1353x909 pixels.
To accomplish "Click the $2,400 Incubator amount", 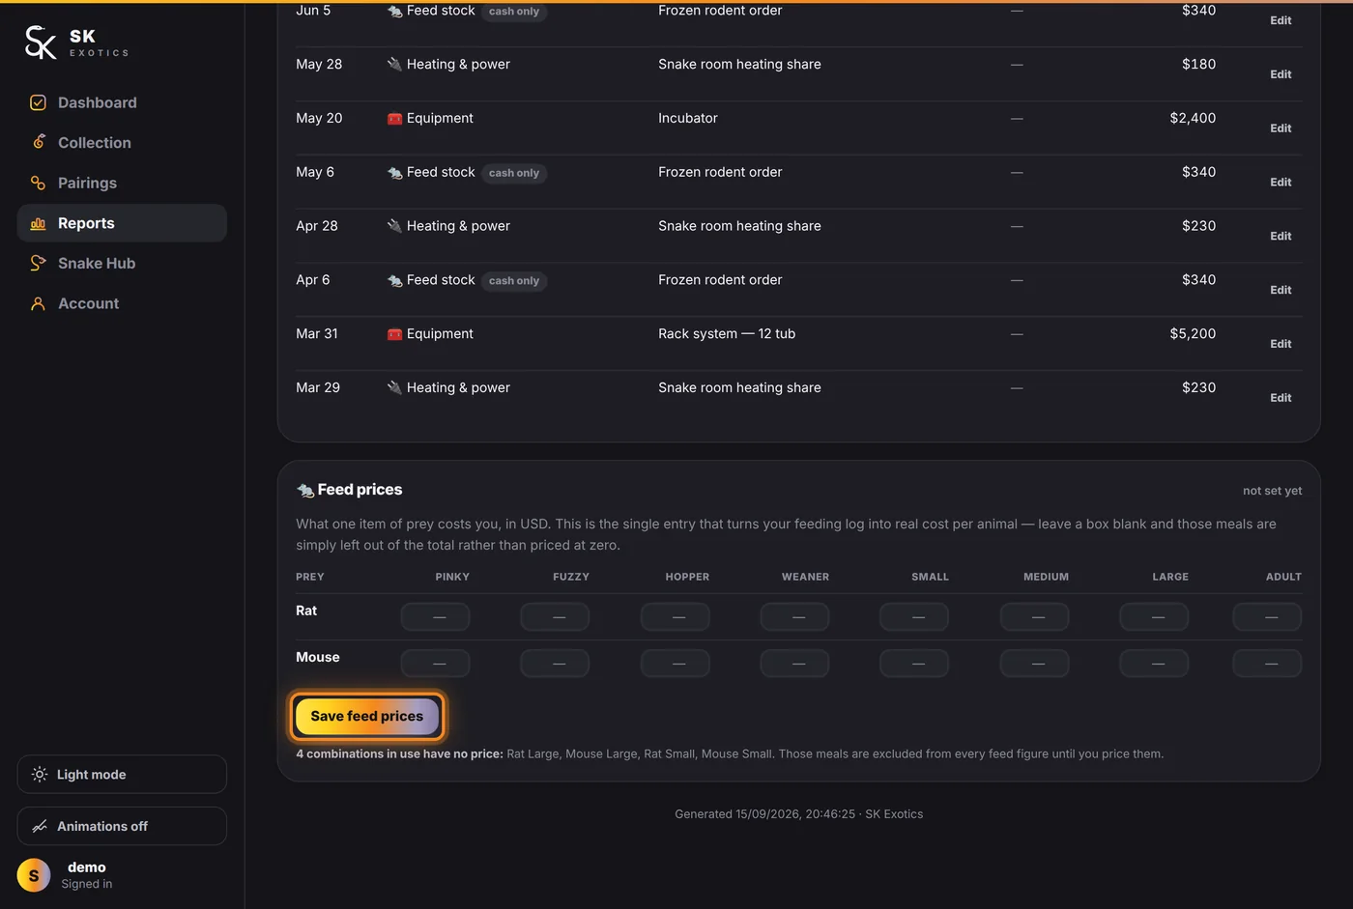I will click(1193, 118).
